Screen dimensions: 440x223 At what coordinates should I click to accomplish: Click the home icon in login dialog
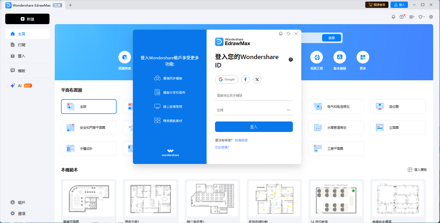point(281,34)
